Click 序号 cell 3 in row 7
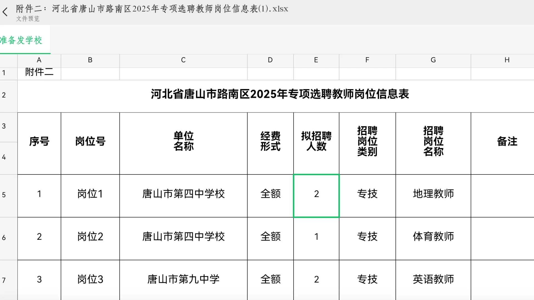 pos(39,280)
